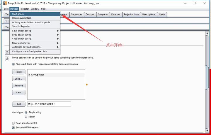Viewport: 211px width, 135px height.
Task: Choose Start attack from Intruder menu
Action: (x=35, y=14)
